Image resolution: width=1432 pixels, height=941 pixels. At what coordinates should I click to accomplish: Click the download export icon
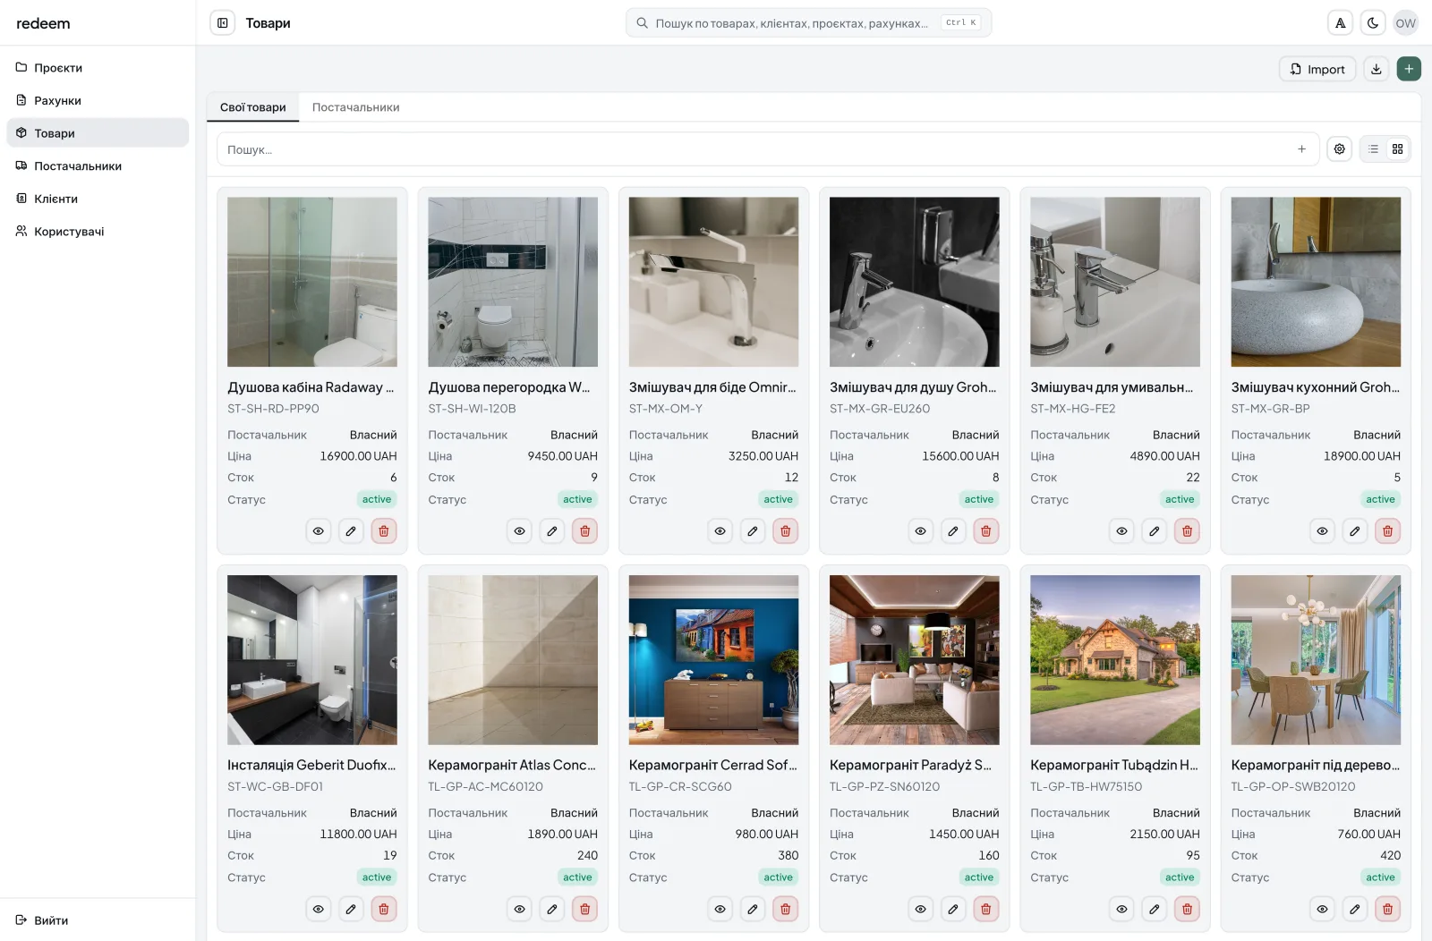1377,69
